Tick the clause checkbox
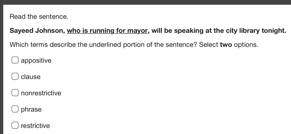This screenshot has height=134, width=291. [15, 77]
